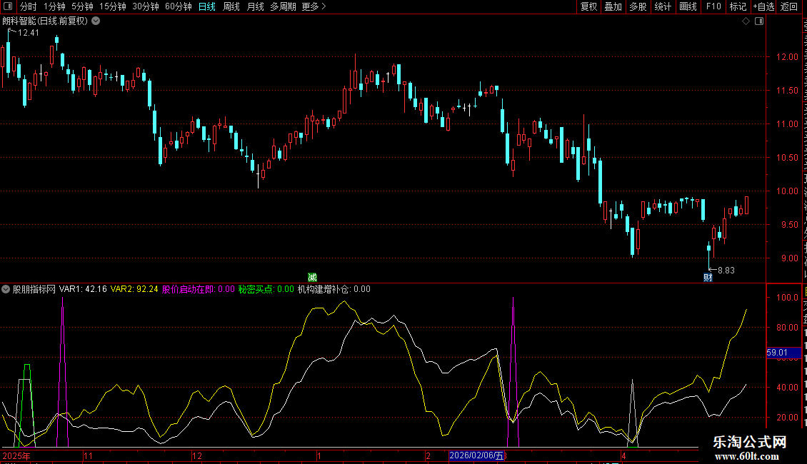The width and height of the screenshot is (807, 464).
Task: Open the 画线 drawing tools
Action: pyautogui.click(x=688, y=6)
